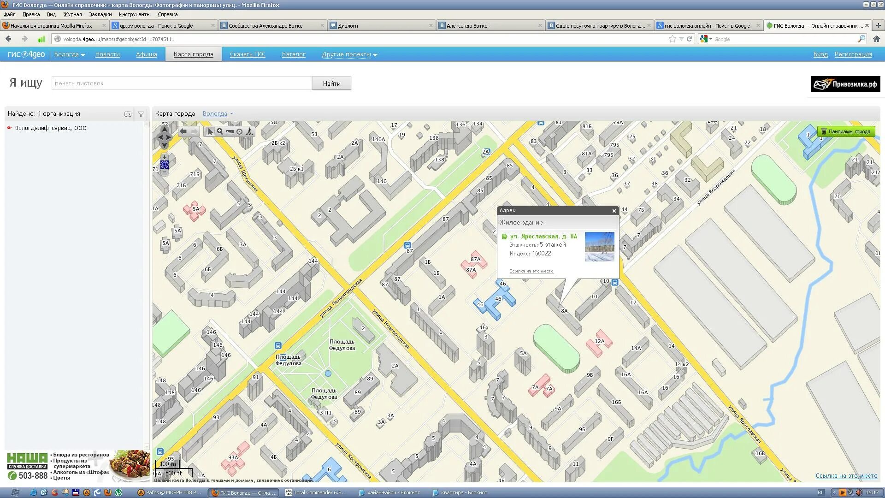885x498 pixels.
Task: Pan the map up with navigation arrow
Action: [x=165, y=129]
